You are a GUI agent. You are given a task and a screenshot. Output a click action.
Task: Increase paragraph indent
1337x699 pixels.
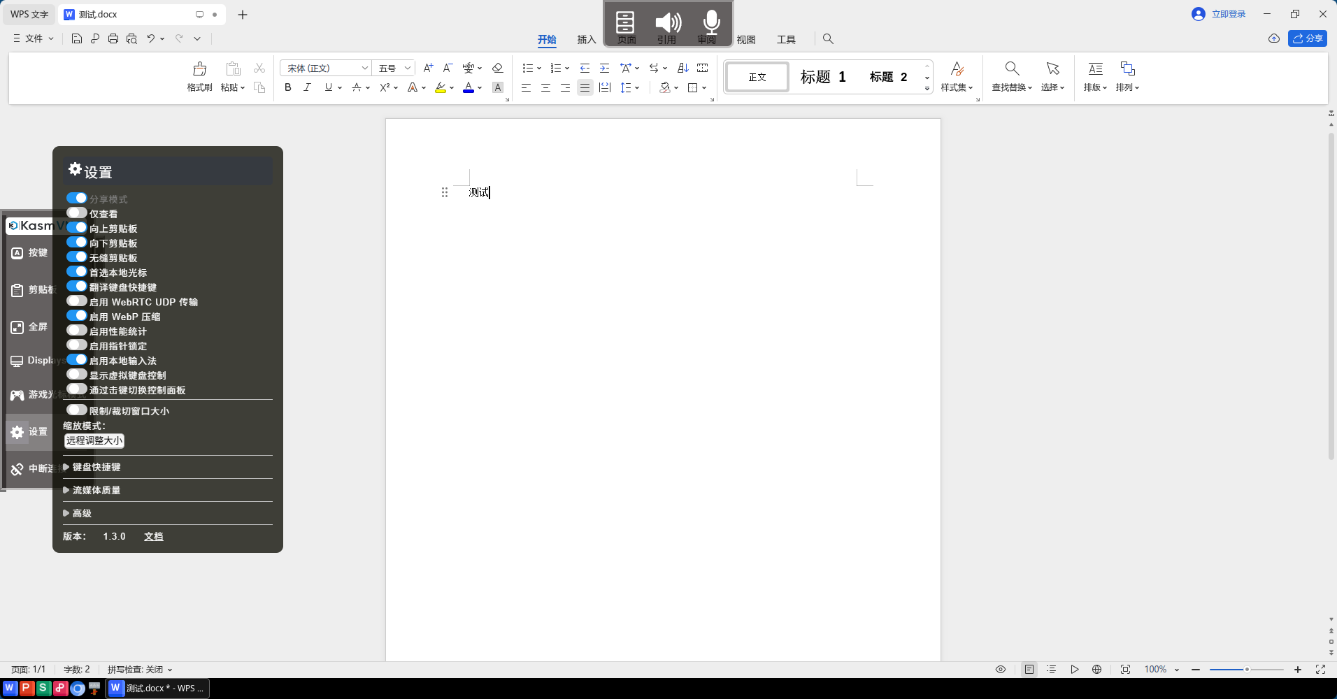[x=604, y=68]
